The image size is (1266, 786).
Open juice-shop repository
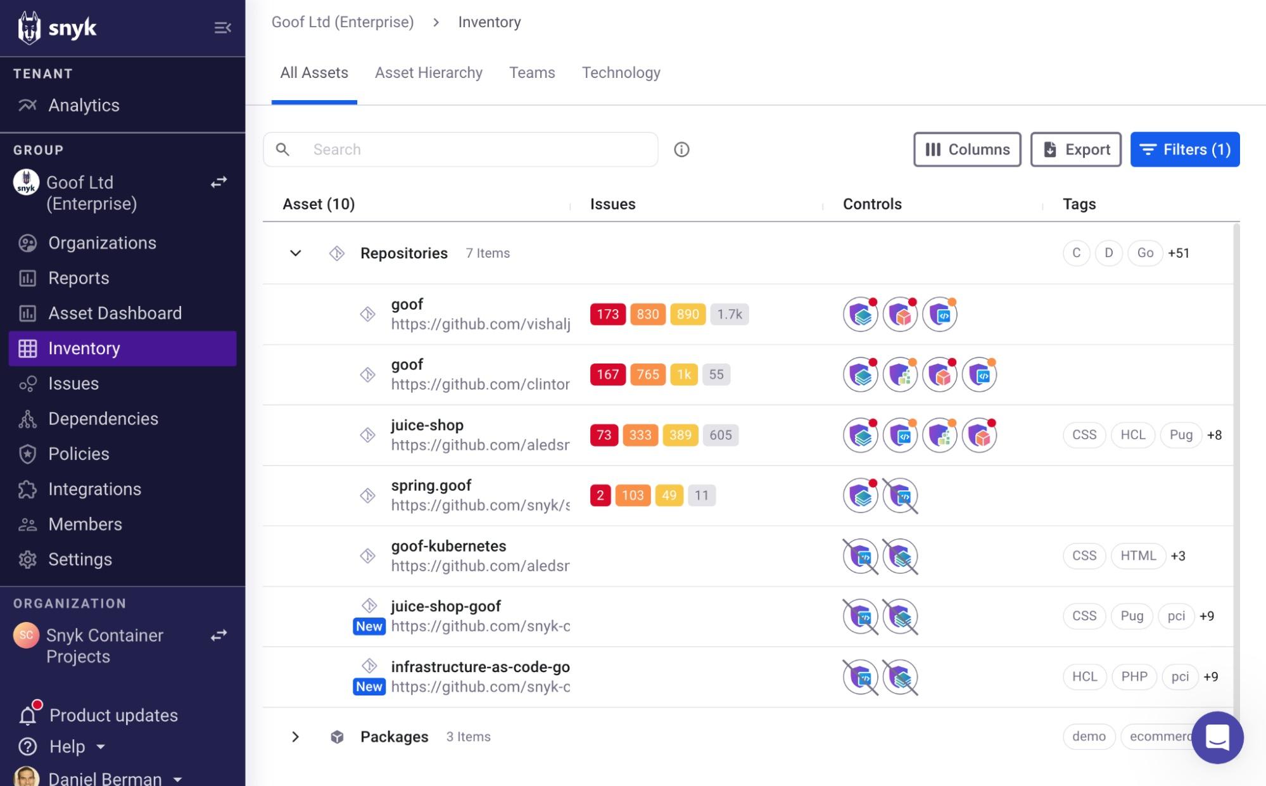point(427,425)
